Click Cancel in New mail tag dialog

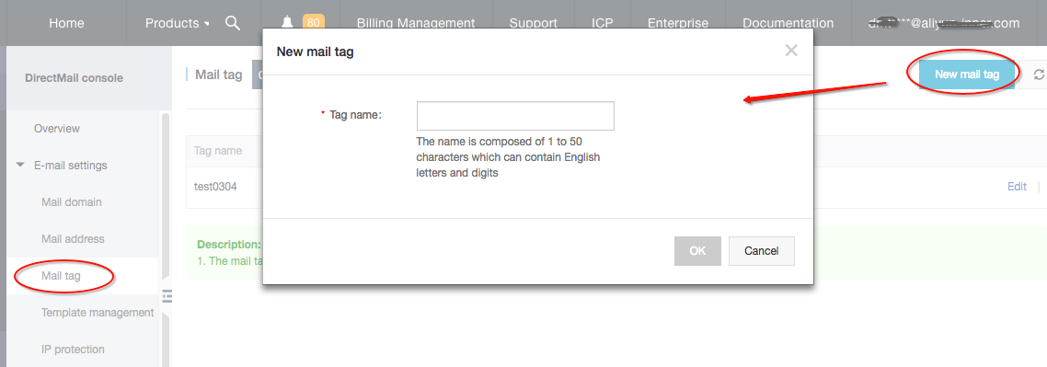point(761,251)
